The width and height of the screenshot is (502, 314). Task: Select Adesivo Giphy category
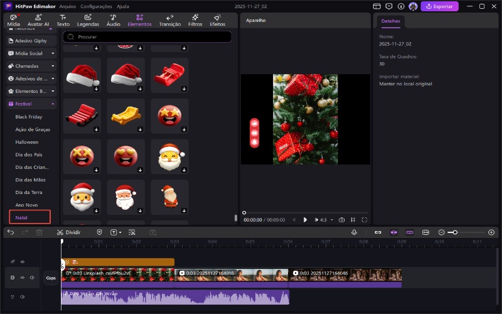31,41
